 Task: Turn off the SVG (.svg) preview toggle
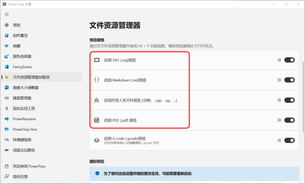tap(289, 60)
